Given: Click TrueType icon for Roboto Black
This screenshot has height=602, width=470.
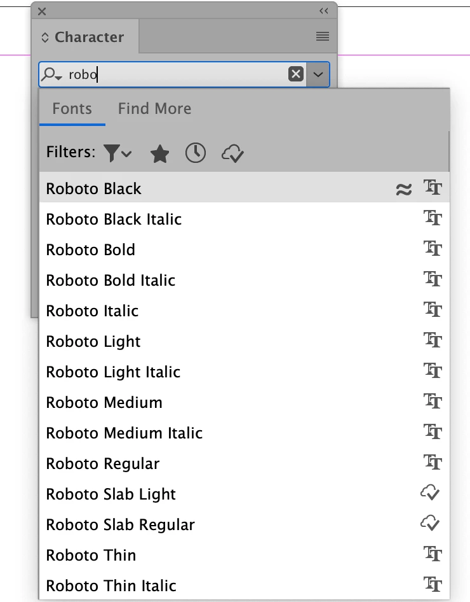Looking at the screenshot, I should (x=433, y=187).
